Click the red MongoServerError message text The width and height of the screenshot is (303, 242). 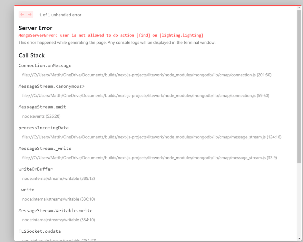tap(111, 35)
